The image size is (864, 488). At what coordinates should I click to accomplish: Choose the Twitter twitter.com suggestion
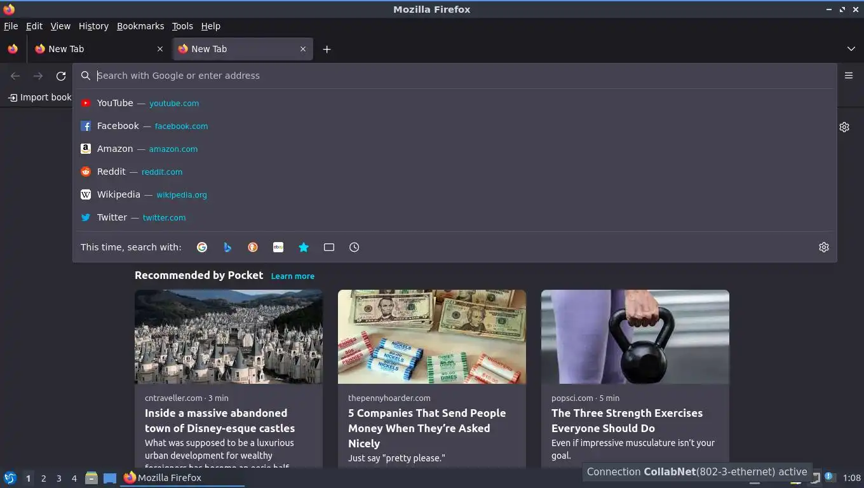click(454, 217)
